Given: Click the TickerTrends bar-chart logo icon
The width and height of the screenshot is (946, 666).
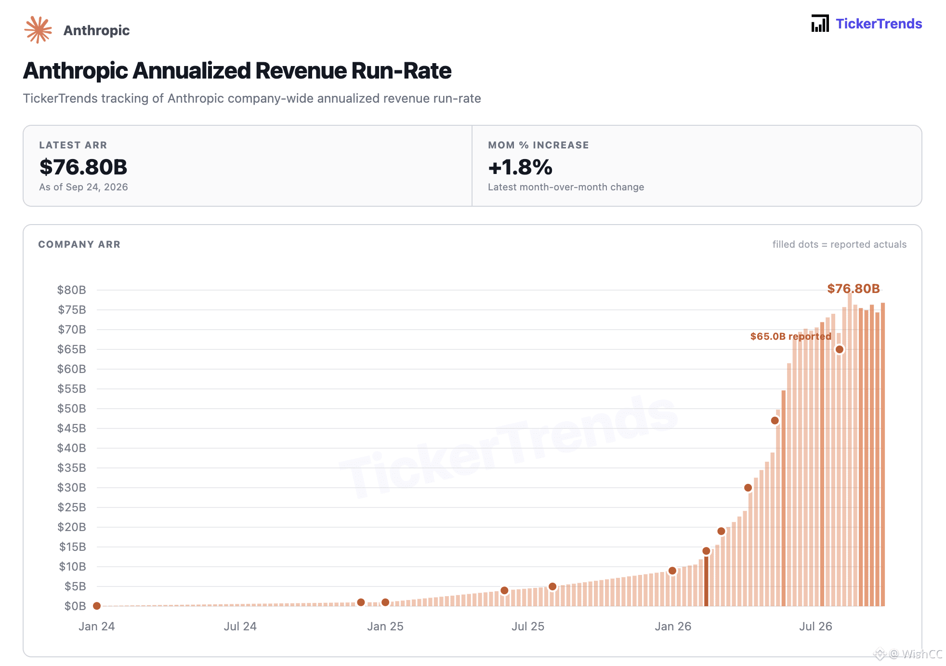Looking at the screenshot, I should coord(820,23).
